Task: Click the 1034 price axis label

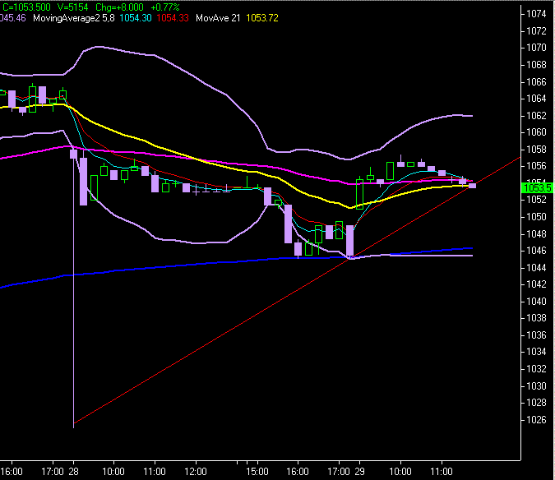Action: [536, 352]
